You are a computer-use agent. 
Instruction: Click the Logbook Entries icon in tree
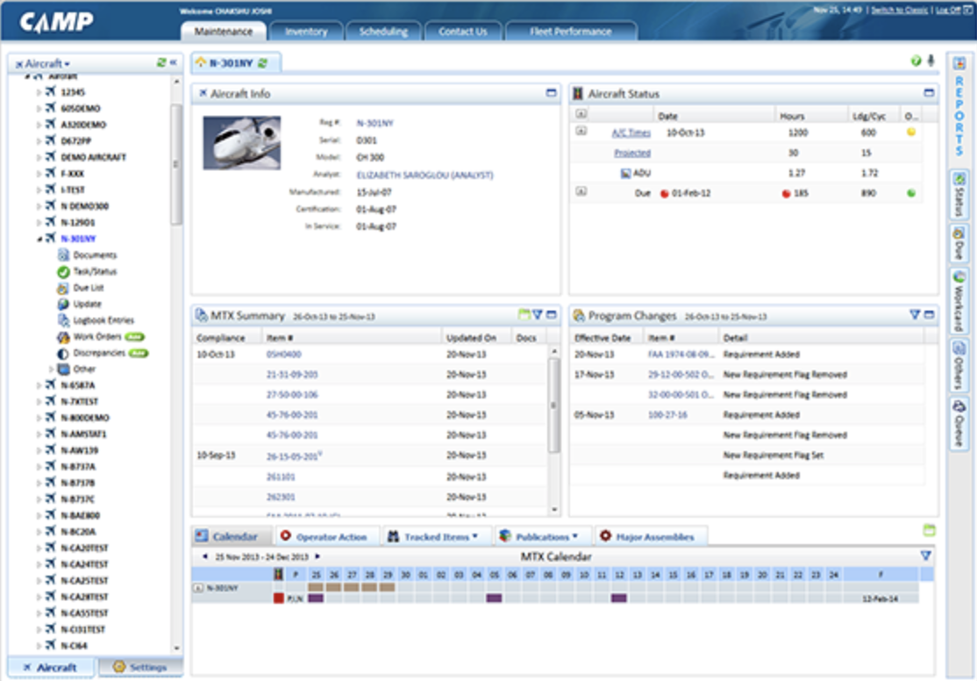[x=63, y=320]
